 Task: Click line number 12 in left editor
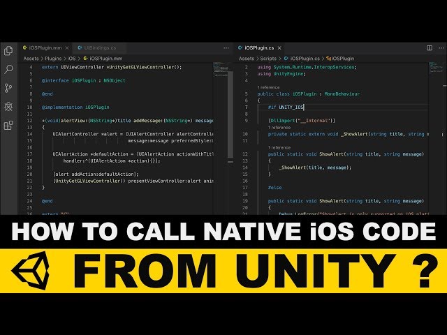tap(29, 121)
